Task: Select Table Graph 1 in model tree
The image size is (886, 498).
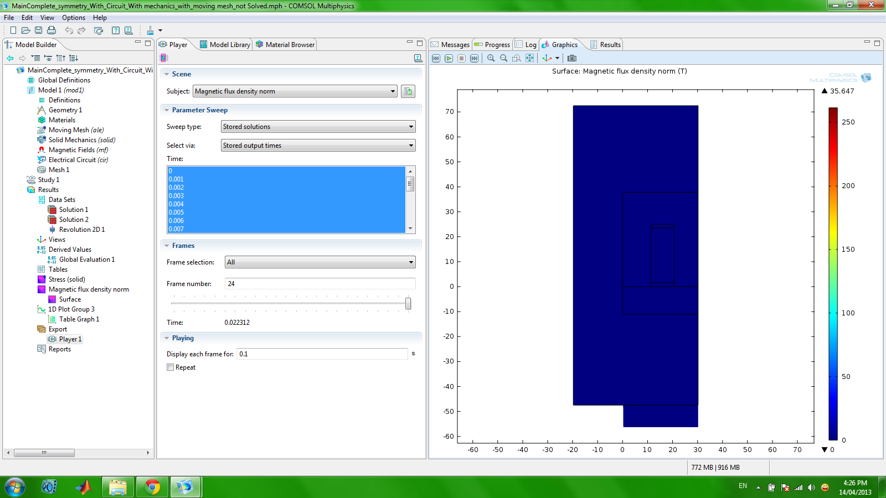Action: 79,319
